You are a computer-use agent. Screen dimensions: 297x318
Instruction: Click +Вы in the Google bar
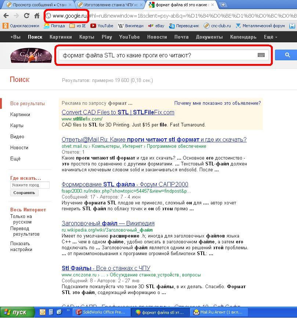point(15,37)
